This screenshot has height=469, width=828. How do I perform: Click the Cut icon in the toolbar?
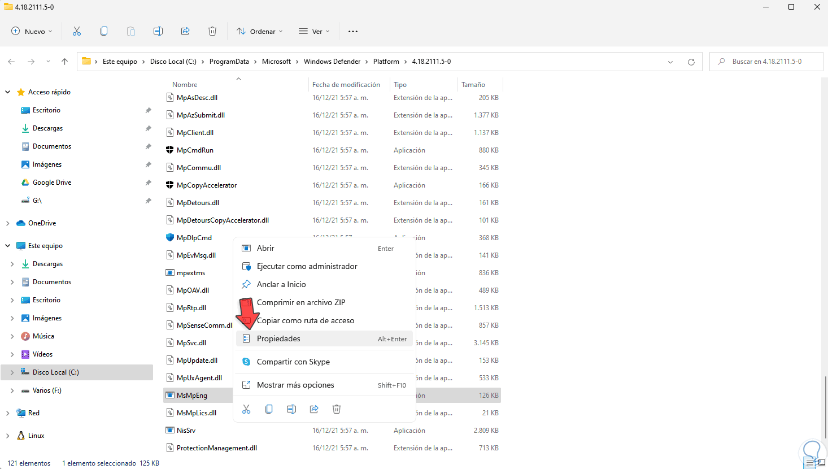(77, 32)
